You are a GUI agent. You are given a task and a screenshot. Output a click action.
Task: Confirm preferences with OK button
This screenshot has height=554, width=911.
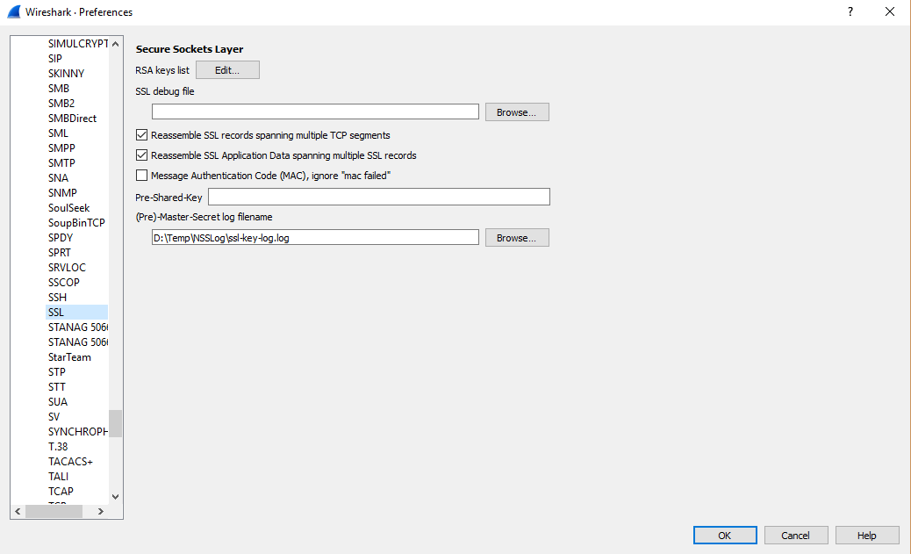pos(724,536)
